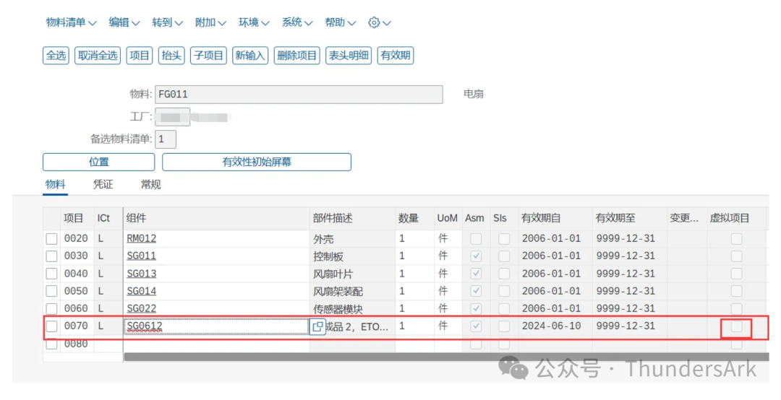The width and height of the screenshot is (781, 400).
Task: Select row checkbox for item 0020
Action: 52,239
